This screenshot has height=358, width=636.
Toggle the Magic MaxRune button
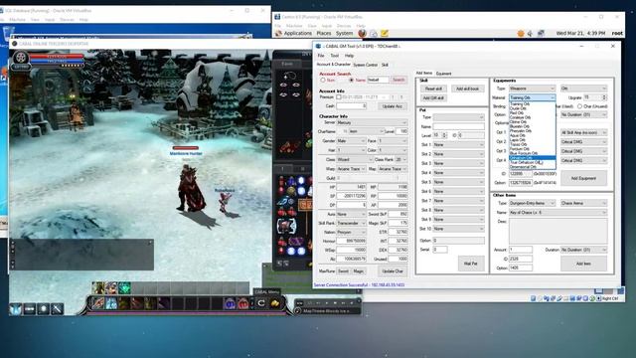(359, 271)
